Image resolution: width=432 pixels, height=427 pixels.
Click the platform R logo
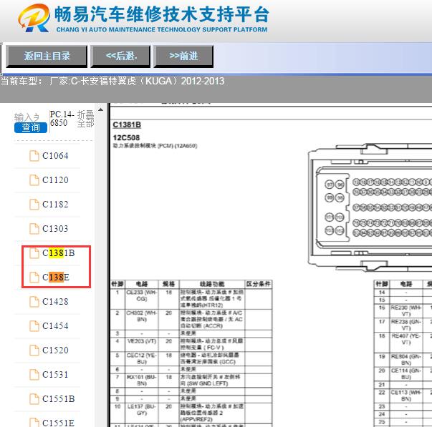coord(34,18)
